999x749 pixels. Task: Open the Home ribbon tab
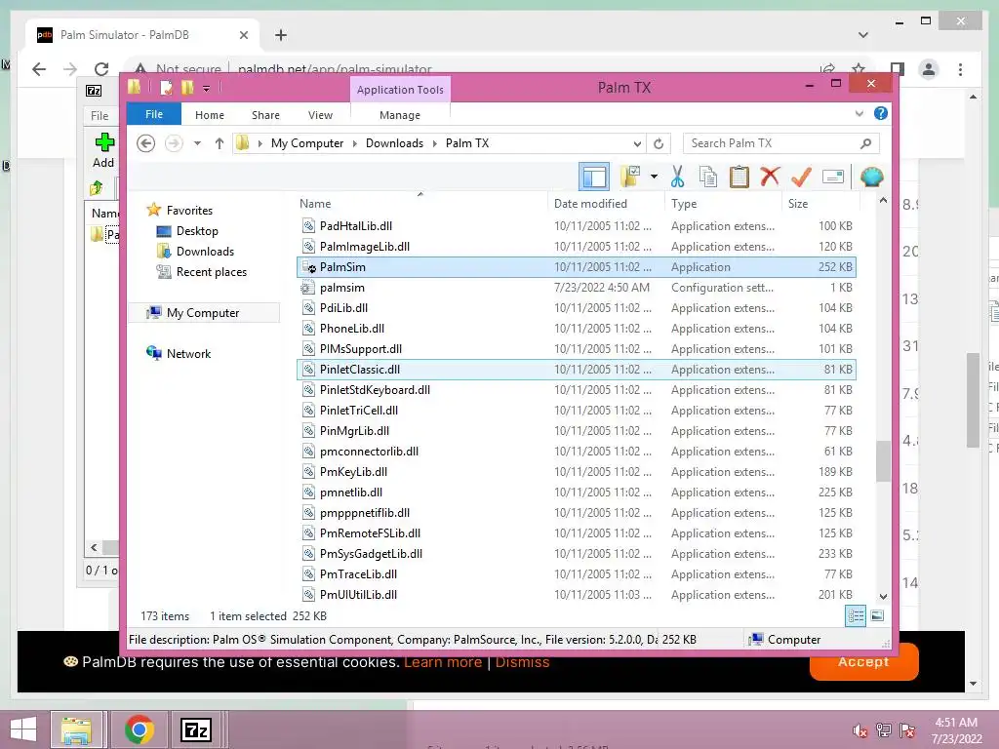[x=210, y=115]
